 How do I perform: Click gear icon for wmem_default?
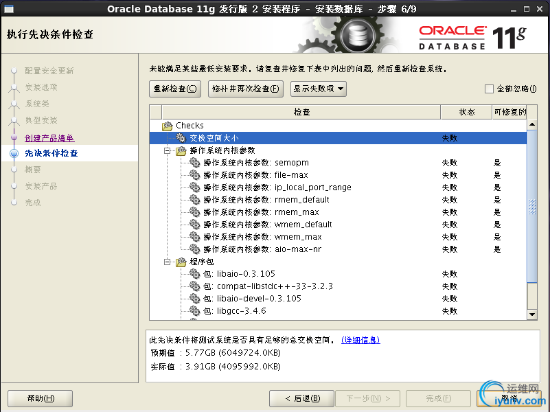195,225
